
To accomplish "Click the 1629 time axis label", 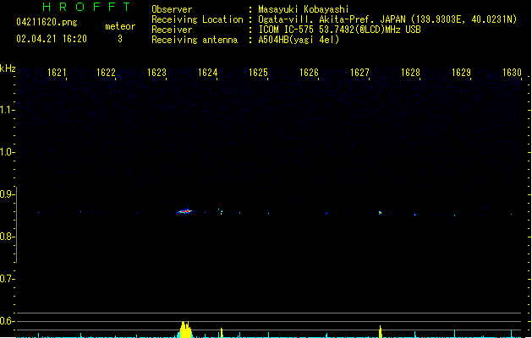I will (462, 73).
